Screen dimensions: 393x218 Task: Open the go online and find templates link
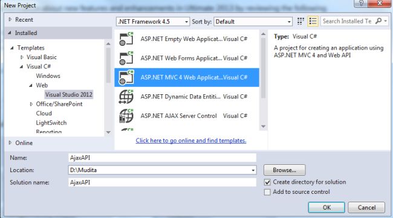(x=191, y=141)
